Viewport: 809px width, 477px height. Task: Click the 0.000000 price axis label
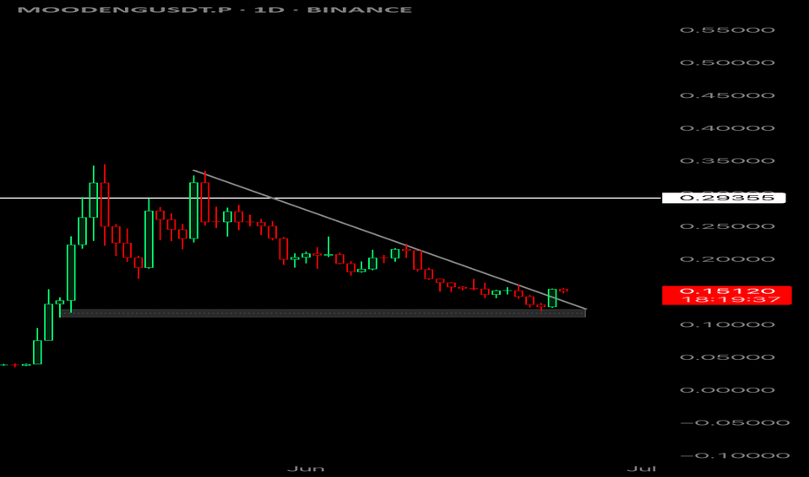click(x=727, y=390)
